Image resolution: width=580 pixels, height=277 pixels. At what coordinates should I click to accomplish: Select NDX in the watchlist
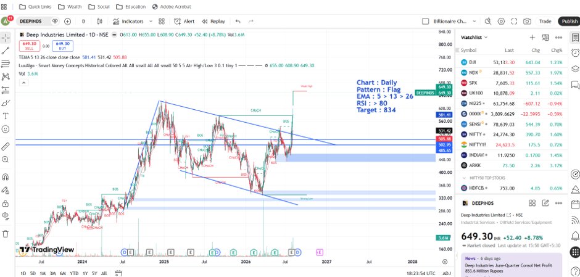(x=512, y=73)
